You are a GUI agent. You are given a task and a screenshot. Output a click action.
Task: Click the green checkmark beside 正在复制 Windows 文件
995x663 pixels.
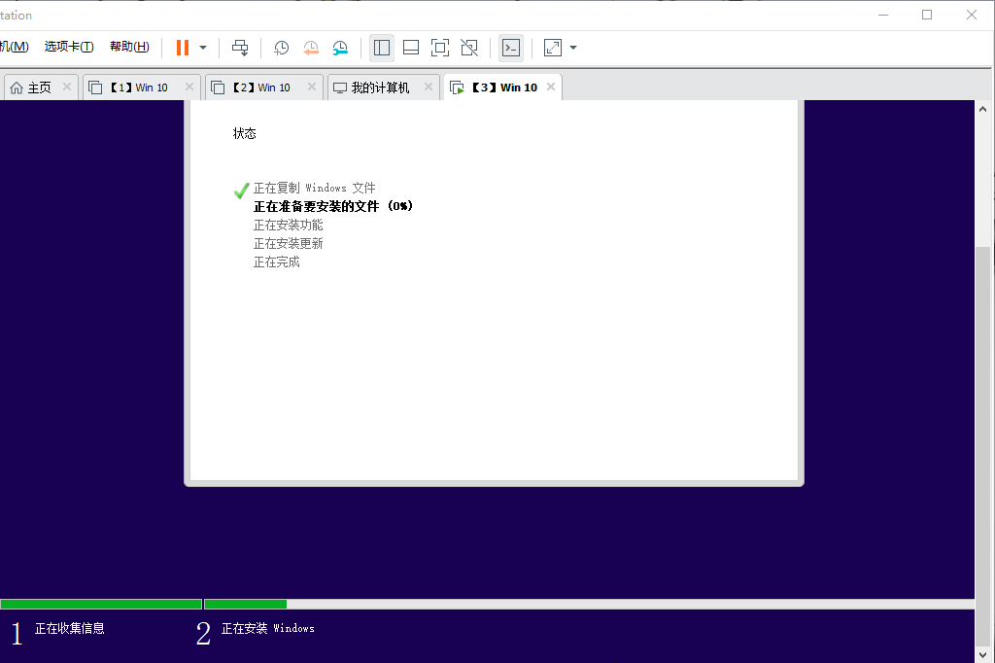pos(241,190)
